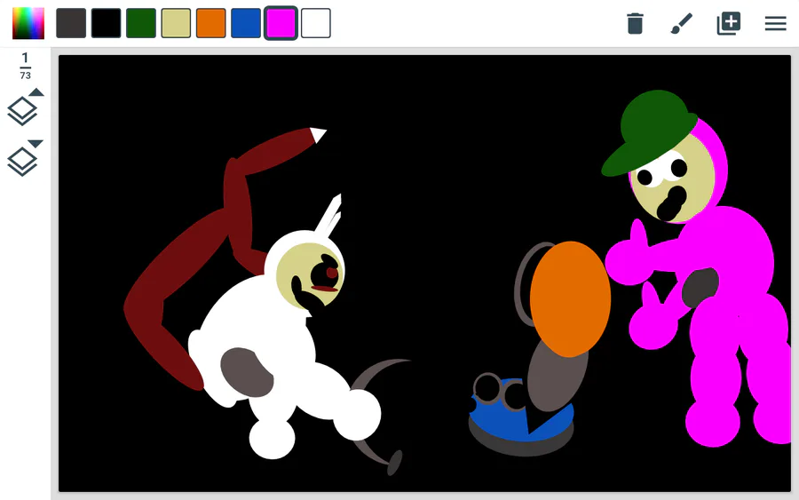The width and height of the screenshot is (799, 500).
Task: Select the magenta color swatch
Action: [281, 23]
